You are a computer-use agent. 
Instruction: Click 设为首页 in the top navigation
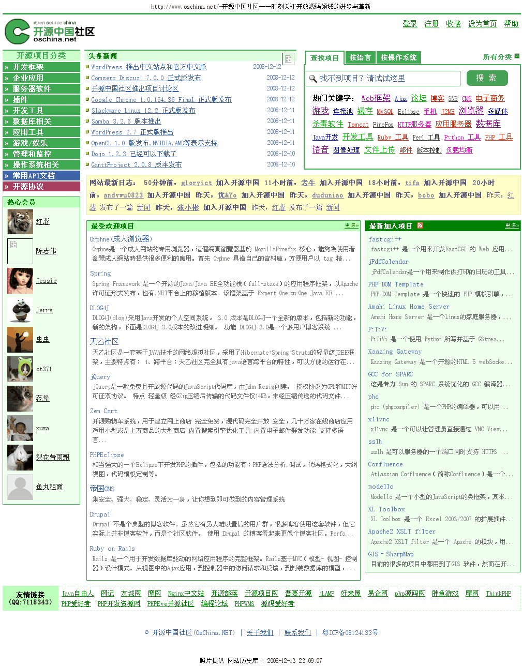482,24
